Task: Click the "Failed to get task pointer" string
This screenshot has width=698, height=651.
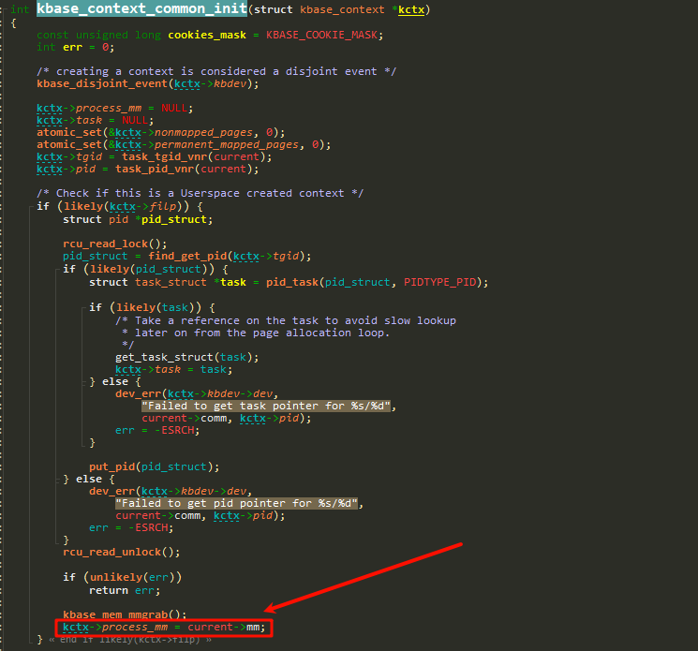Action: pyautogui.click(x=268, y=406)
